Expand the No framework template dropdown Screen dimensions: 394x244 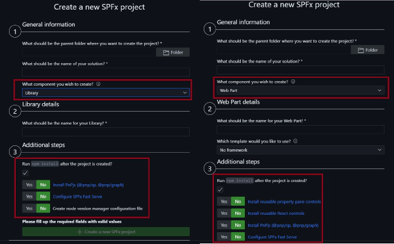click(x=301, y=150)
